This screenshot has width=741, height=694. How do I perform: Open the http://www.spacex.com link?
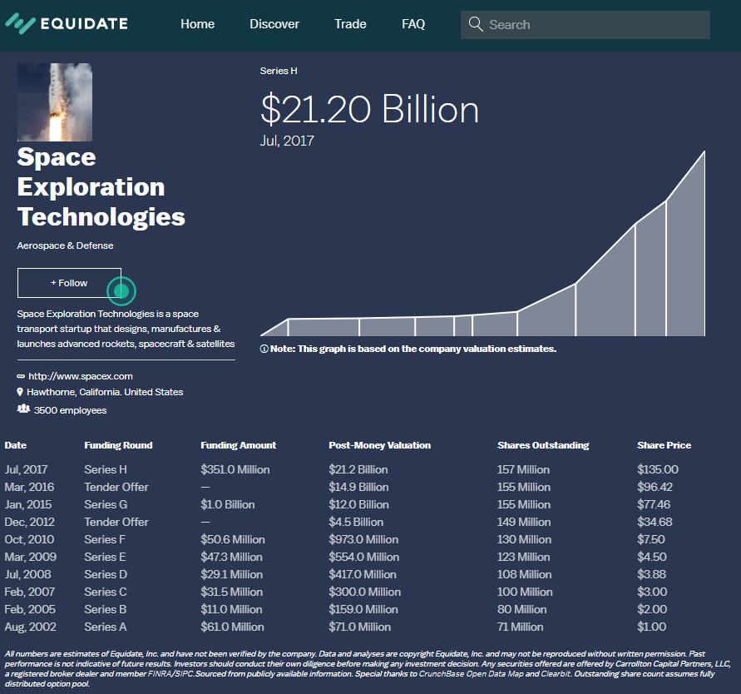pos(81,376)
